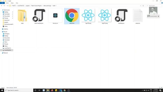Focus the Search build field
This screenshot has height=92, width=163.
point(154,6)
